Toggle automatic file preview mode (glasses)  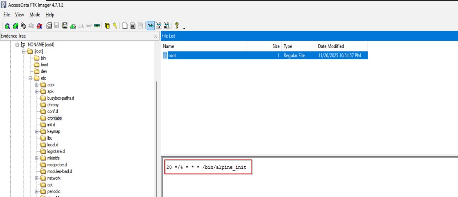[x=151, y=26]
